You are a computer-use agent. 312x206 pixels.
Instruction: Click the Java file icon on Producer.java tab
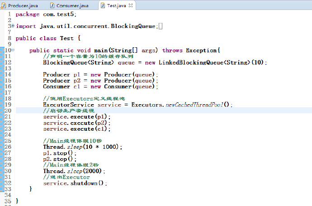tap(3, 5)
